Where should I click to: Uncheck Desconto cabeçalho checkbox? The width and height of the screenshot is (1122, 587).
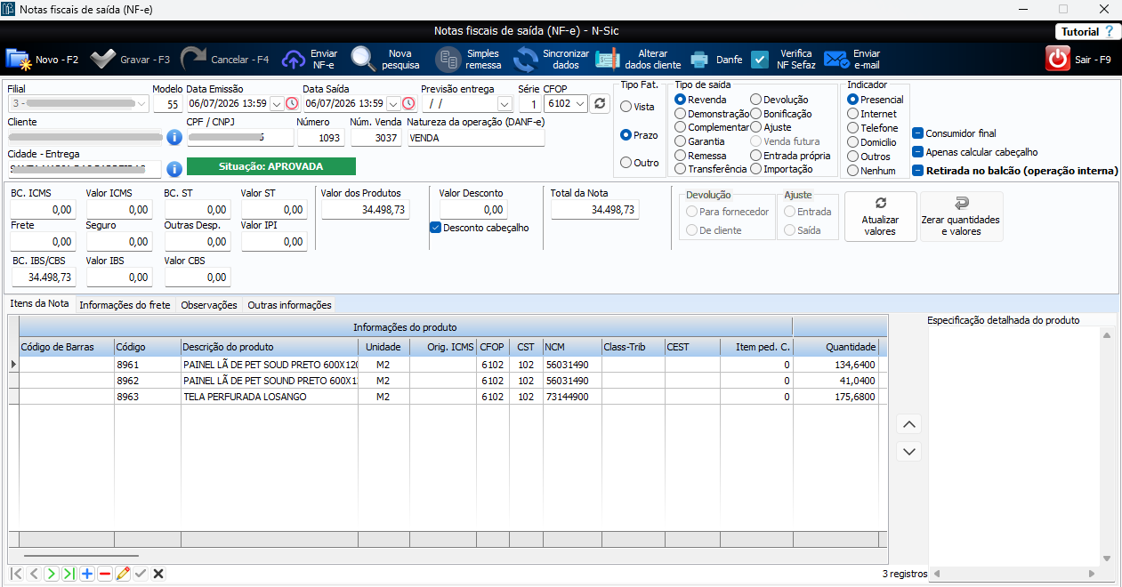tap(435, 228)
